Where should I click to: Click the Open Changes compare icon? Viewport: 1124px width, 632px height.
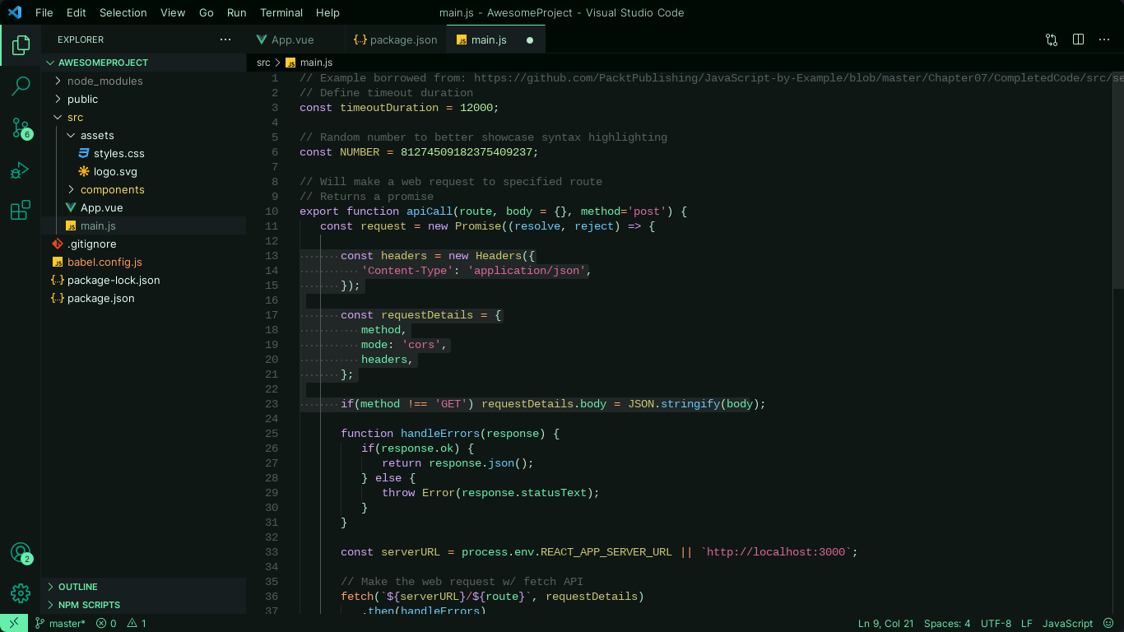1052,39
